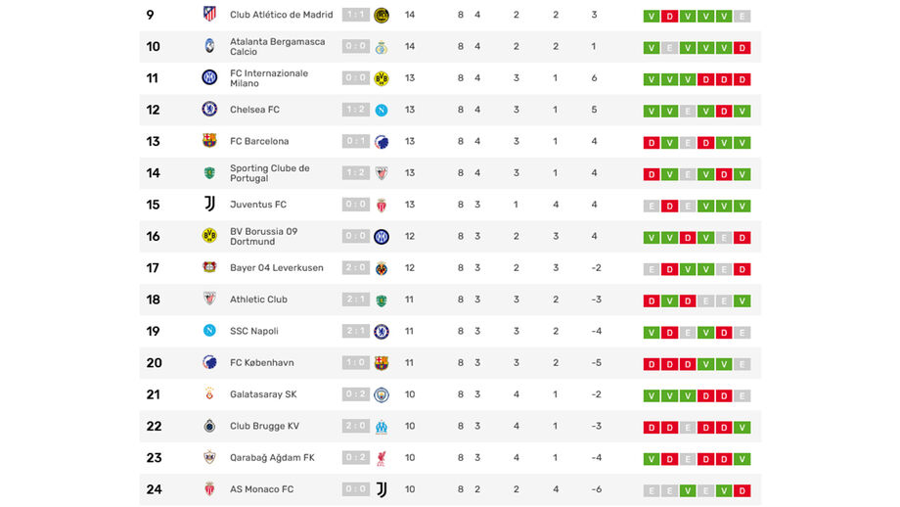Click the Marseille crest in Club Brugge's row
This screenshot has height=507, width=900.
click(382, 426)
